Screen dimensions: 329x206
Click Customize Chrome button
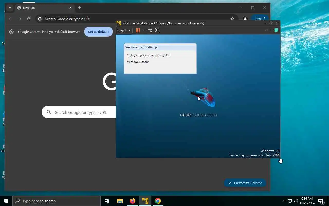tap(245, 183)
